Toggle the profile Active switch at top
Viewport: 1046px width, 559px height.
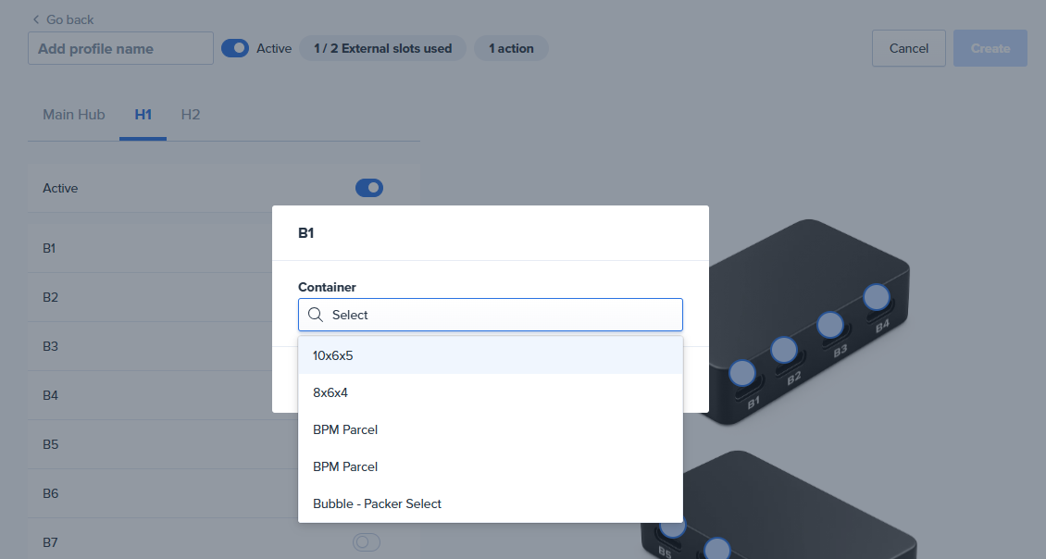pos(235,48)
